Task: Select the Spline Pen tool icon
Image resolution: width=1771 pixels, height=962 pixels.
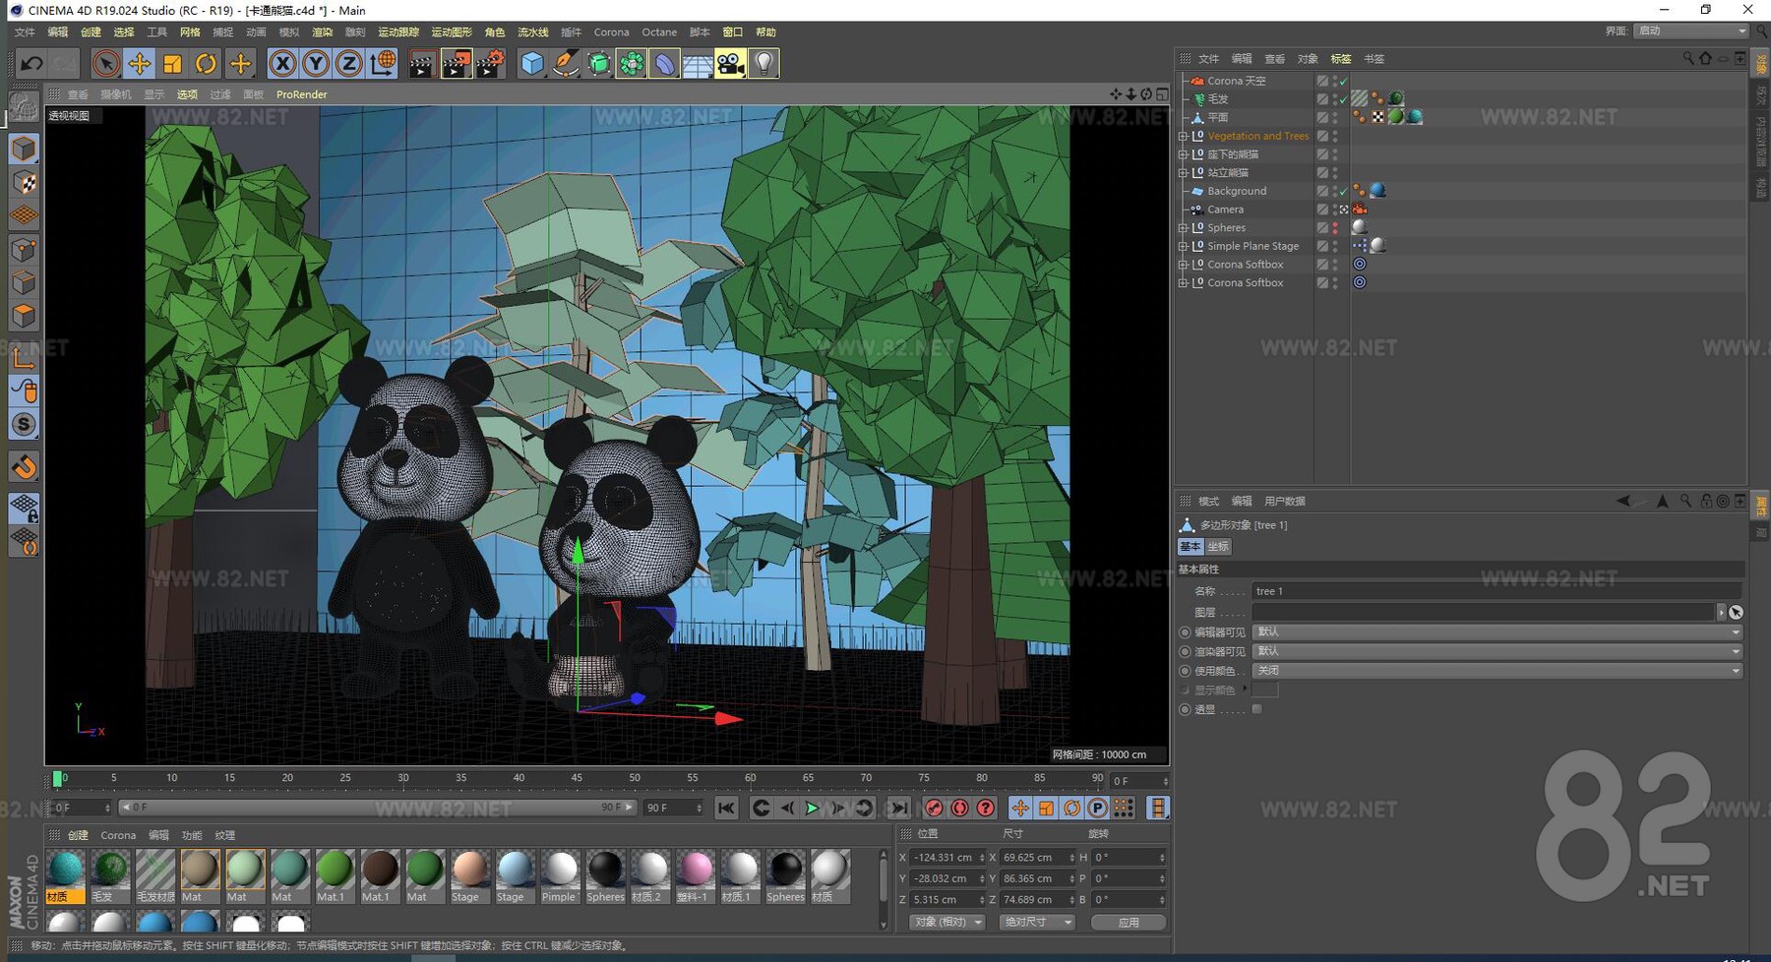Action: 564,63
